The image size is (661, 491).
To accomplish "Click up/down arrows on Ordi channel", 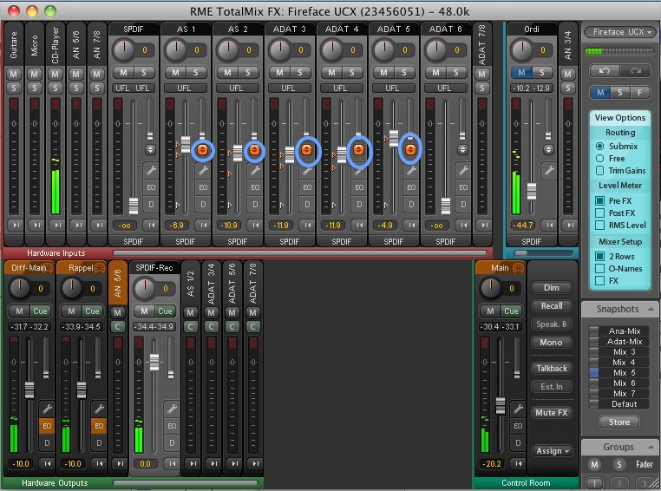I will coord(548,149).
